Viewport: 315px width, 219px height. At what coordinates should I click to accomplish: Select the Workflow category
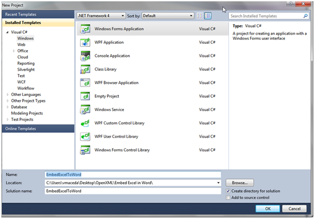[26, 88]
